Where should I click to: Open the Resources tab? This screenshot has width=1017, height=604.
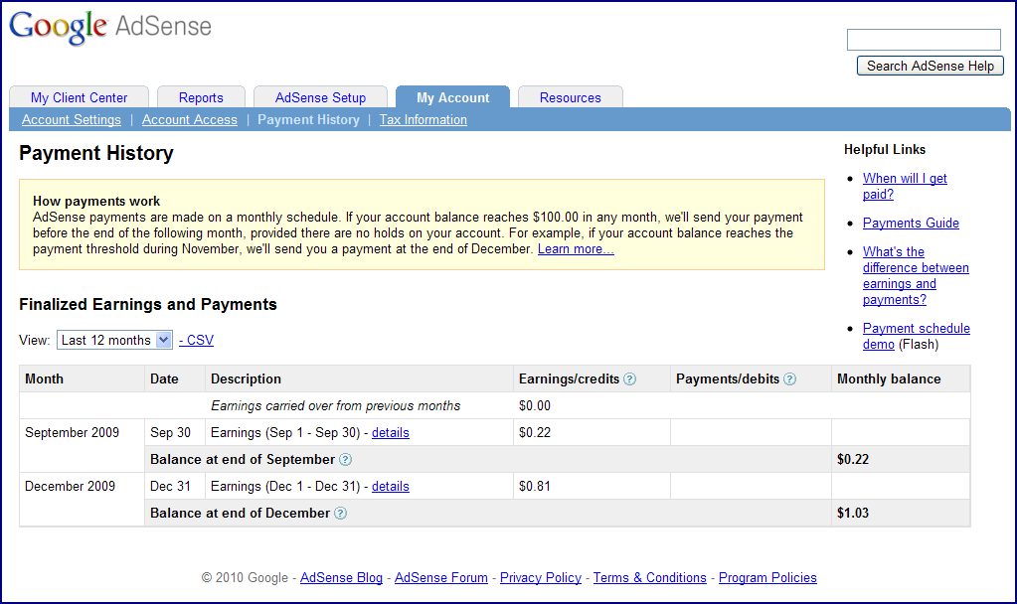click(x=570, y=97)
